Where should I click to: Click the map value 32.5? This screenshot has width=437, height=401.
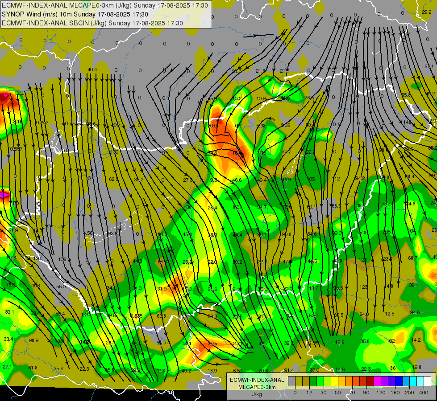[x=289, y=343]
